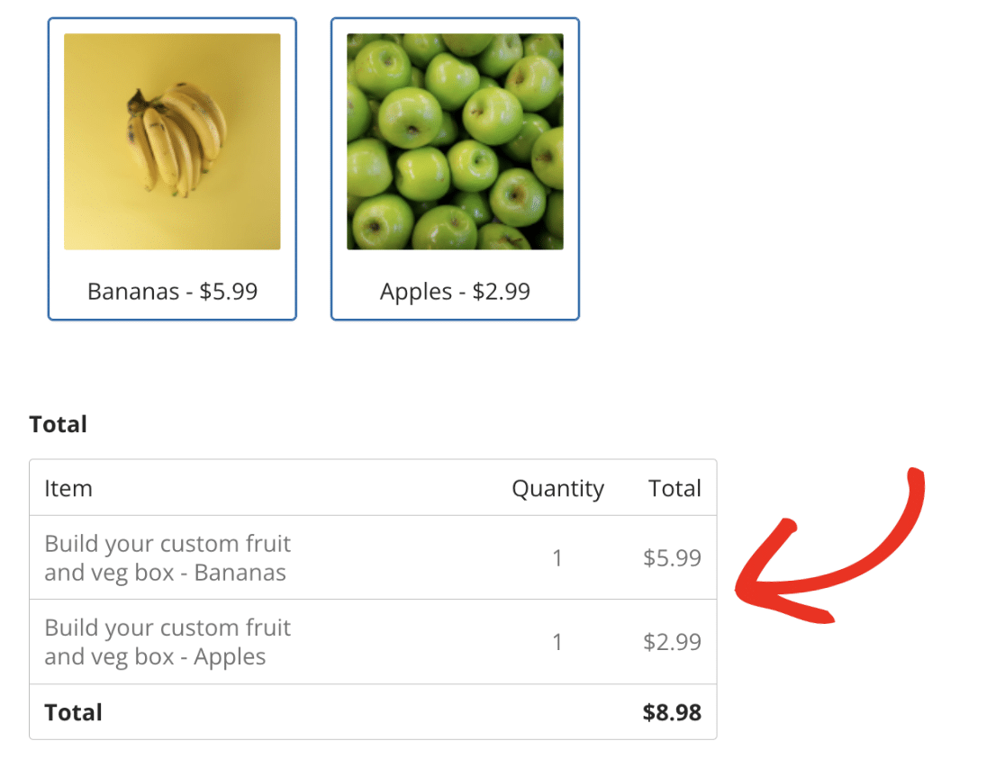Viewport: 1005px width, 759px height.
Task: Click the "Bananas - $5.99" label
Action: pyautogui.click(x=172, y=291)
